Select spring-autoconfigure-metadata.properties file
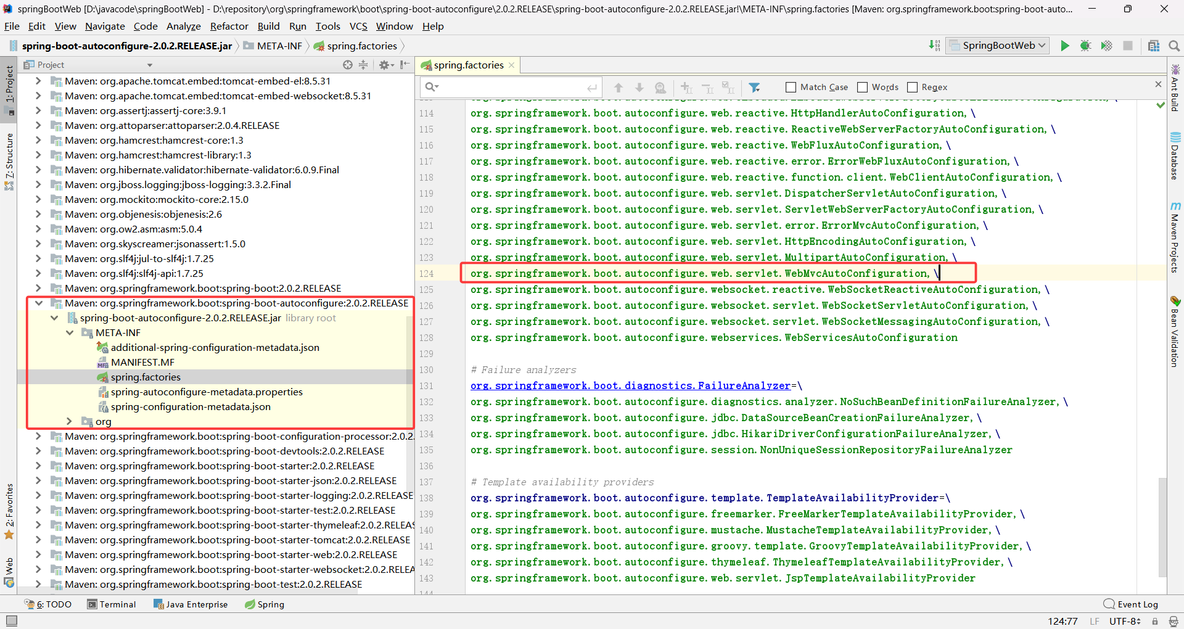Viewport: 1184px width, 629px height. (x=207, y=392)
